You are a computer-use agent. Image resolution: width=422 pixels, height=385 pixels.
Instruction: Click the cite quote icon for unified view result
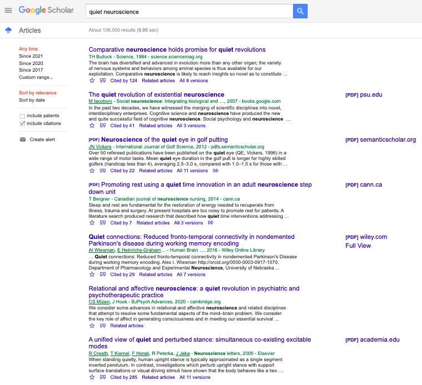coord(103,377)
